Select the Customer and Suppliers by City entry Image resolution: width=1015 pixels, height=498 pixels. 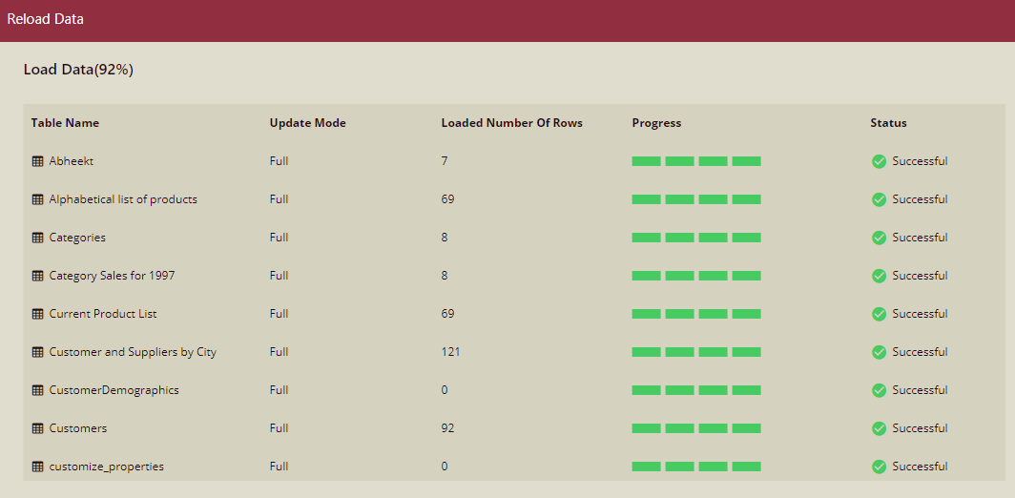pyautogui.click(x=133, y=352)
